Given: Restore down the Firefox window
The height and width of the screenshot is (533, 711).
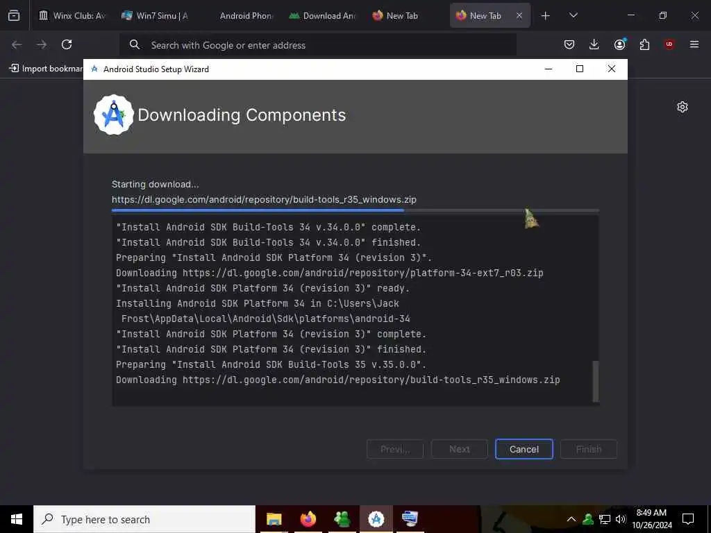Looking at the screenshot, I should (x=663, y=15).
